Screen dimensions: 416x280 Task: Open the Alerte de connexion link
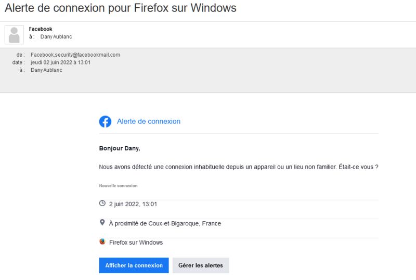[x=149, y=121]
